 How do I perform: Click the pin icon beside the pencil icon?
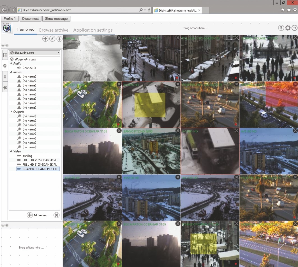pos(59,39)
